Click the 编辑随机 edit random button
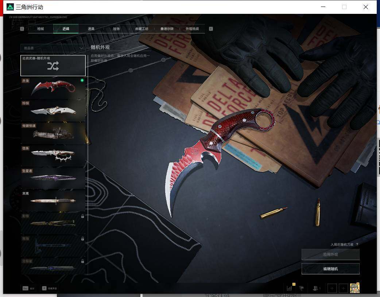The width and height of the screenshot is (380, 297). pyautogui.click(x=330, y=269)
